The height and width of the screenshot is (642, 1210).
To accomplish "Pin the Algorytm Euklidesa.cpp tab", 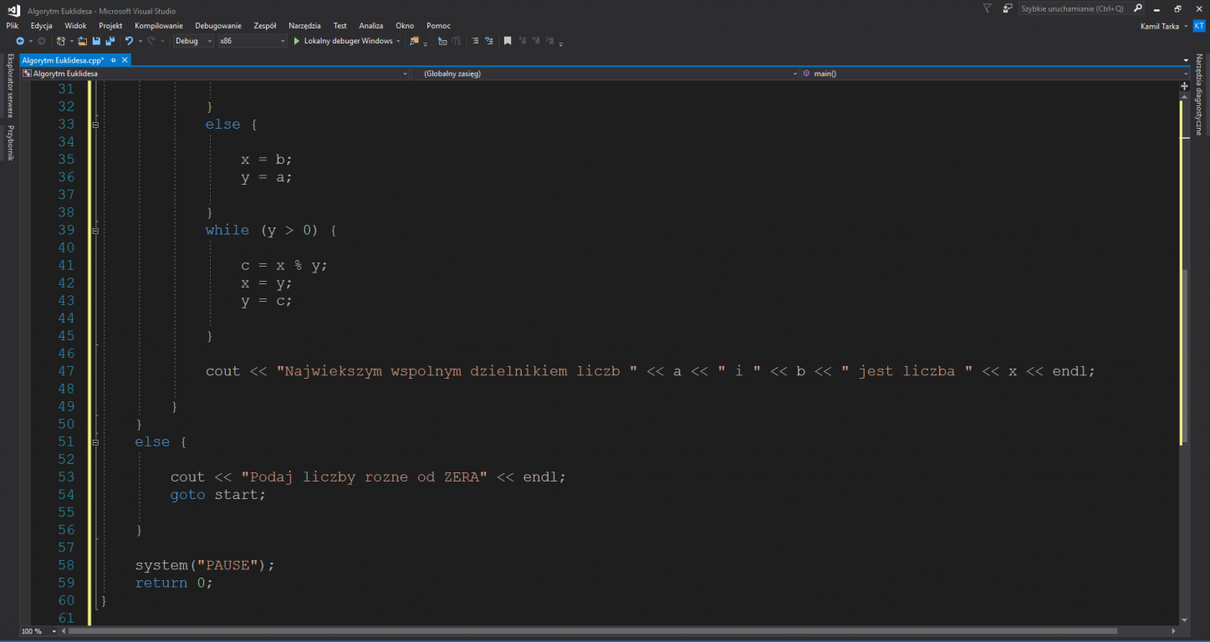I will pyautogui.click(x=114, y=60).
